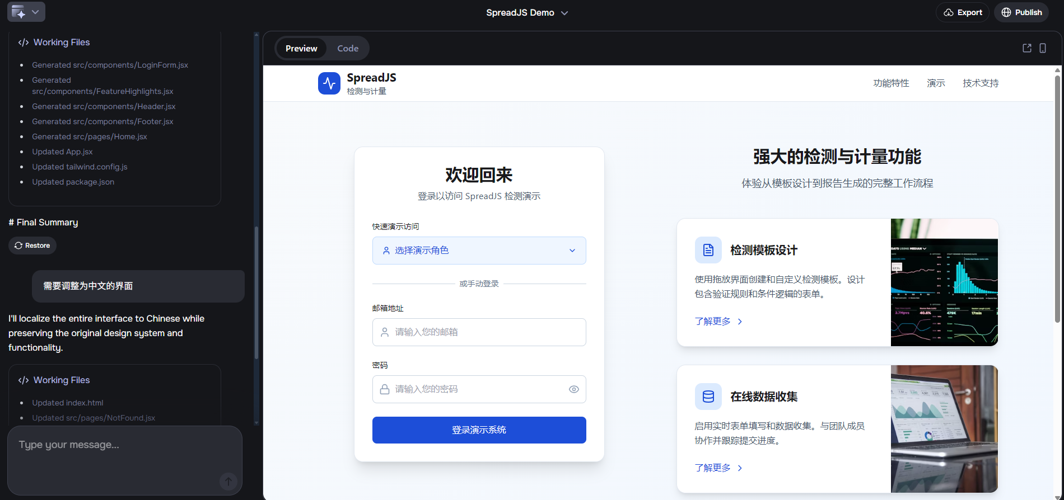This screenshot has height=500, width=1064.
Task: Open the 演示 navigation item
Action: (936, 83)
